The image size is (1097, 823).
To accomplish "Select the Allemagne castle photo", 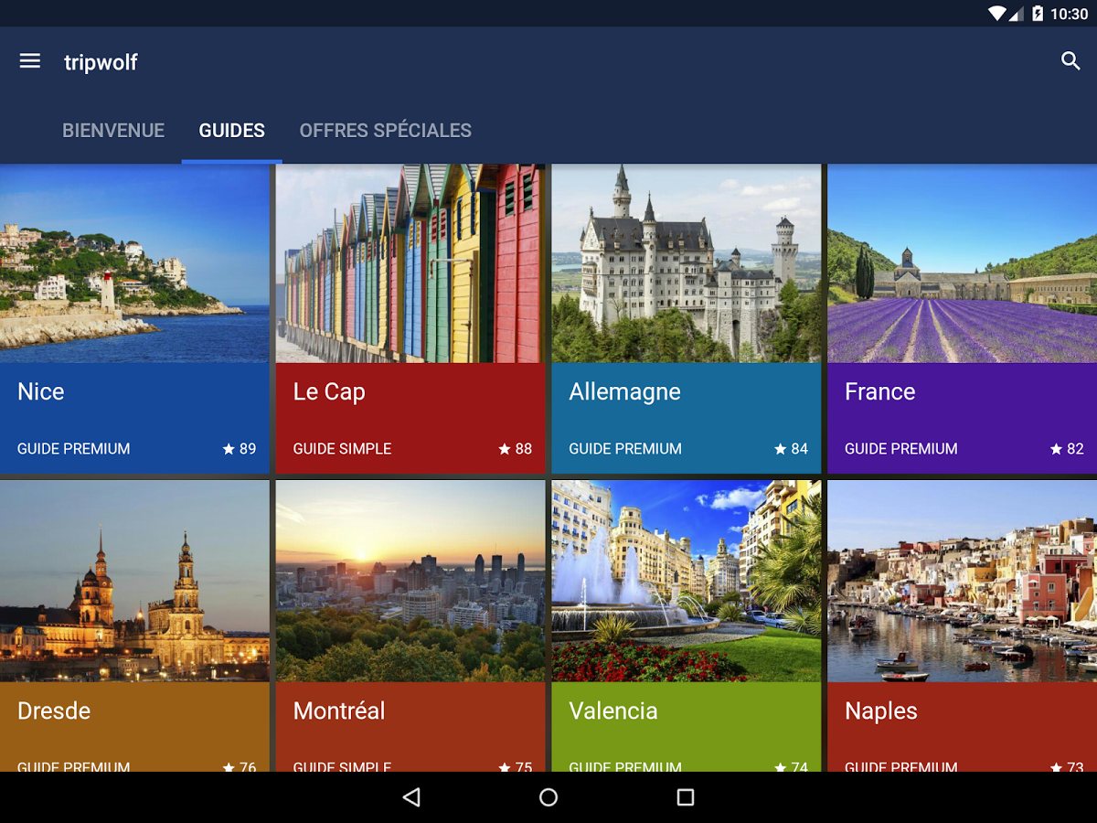I will click(x=687, y=264).
